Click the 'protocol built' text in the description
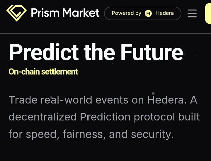 coord(167,117)
